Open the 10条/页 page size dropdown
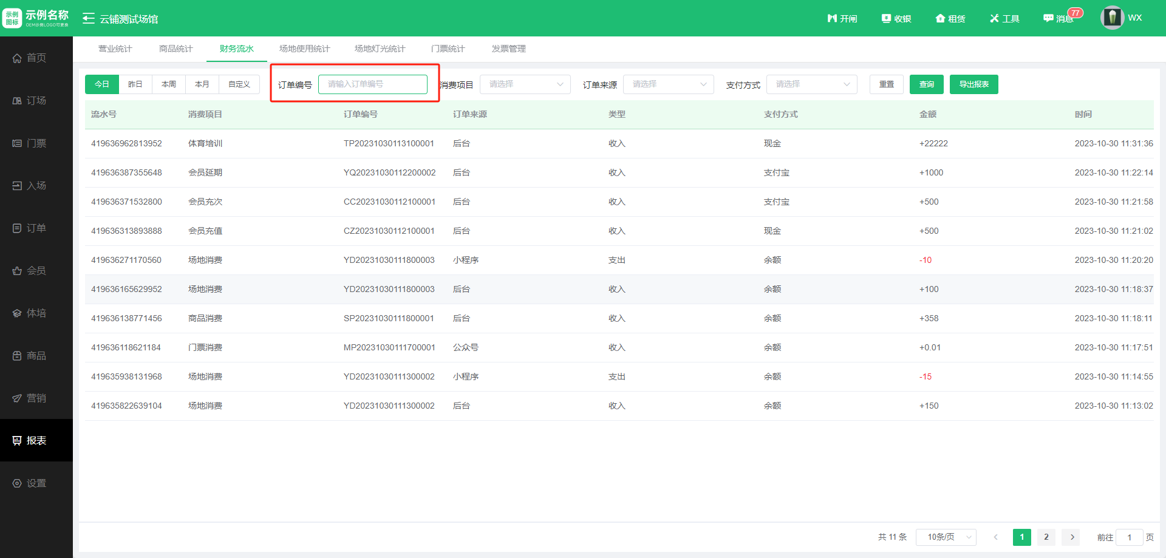1166x558 pixels. [946, 537]
